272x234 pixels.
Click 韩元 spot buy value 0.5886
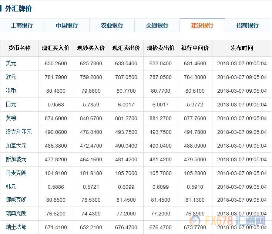(56, 187)
